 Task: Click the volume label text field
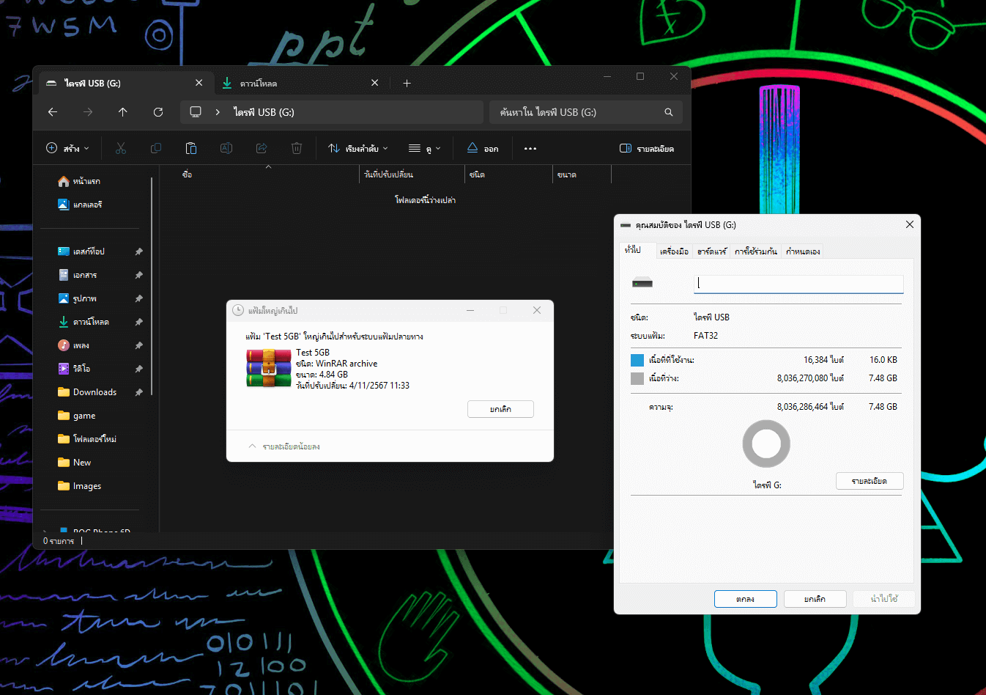(x=798, y=284)
